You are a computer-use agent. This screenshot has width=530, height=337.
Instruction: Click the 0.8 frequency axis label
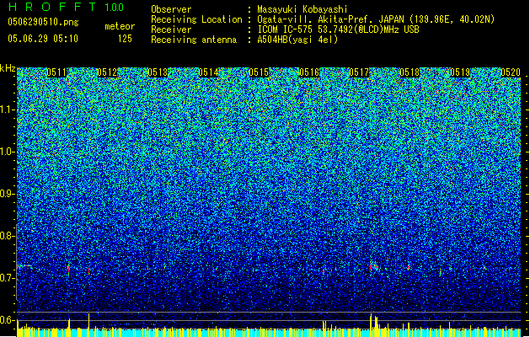[x=8, y=236]
